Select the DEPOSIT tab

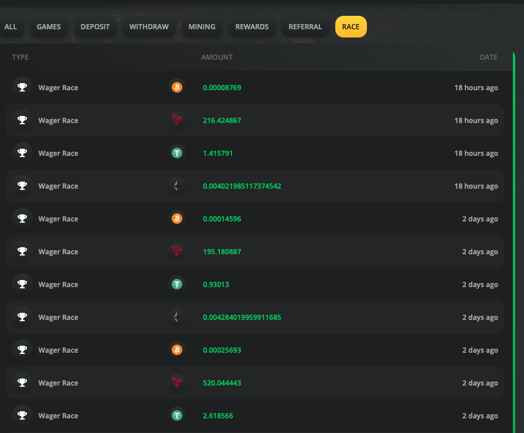pos(95,27)
